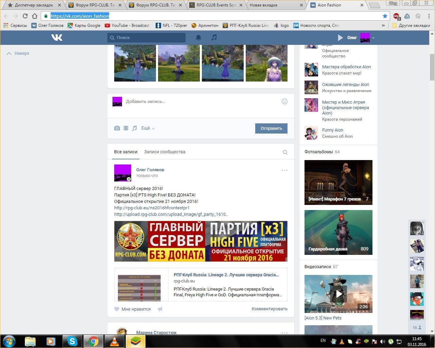This screenshot has height=348, width=435.
Task: Open the Гардеробная даэва album
Action: (338, 232)
